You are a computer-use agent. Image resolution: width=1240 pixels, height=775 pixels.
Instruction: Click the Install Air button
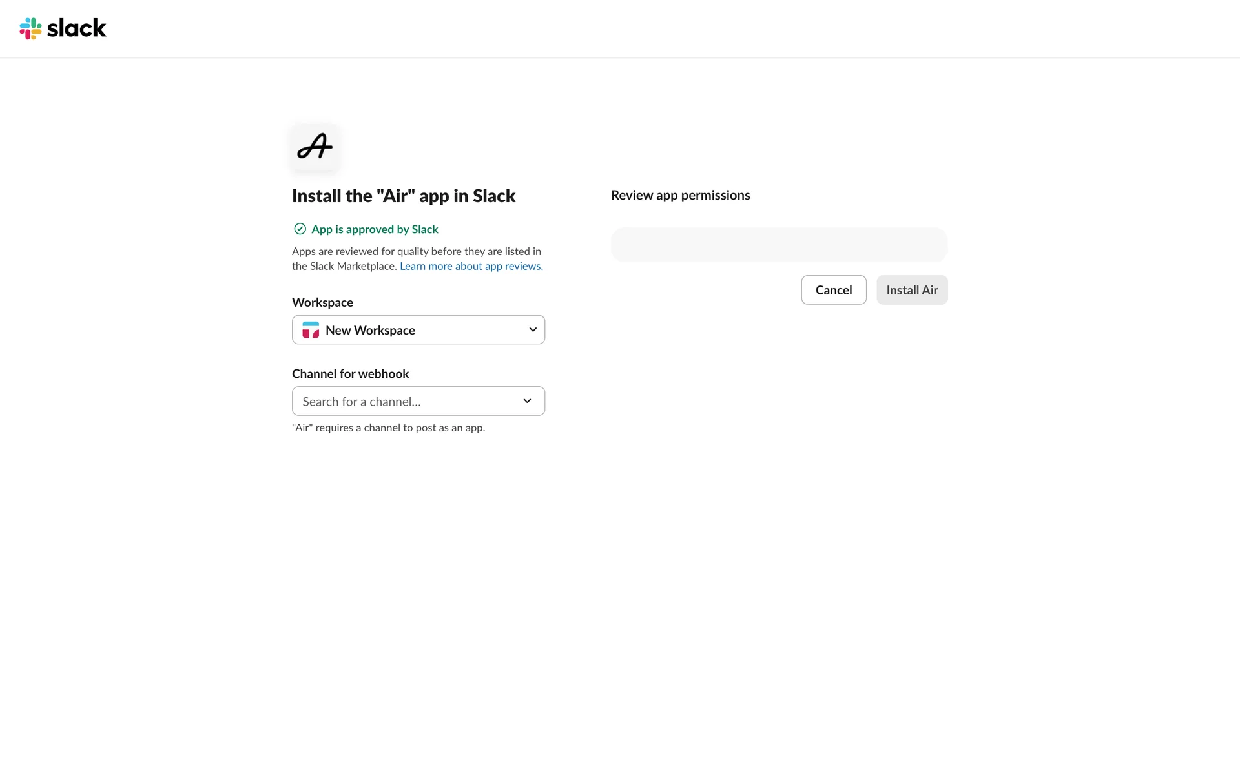(912, 290)
